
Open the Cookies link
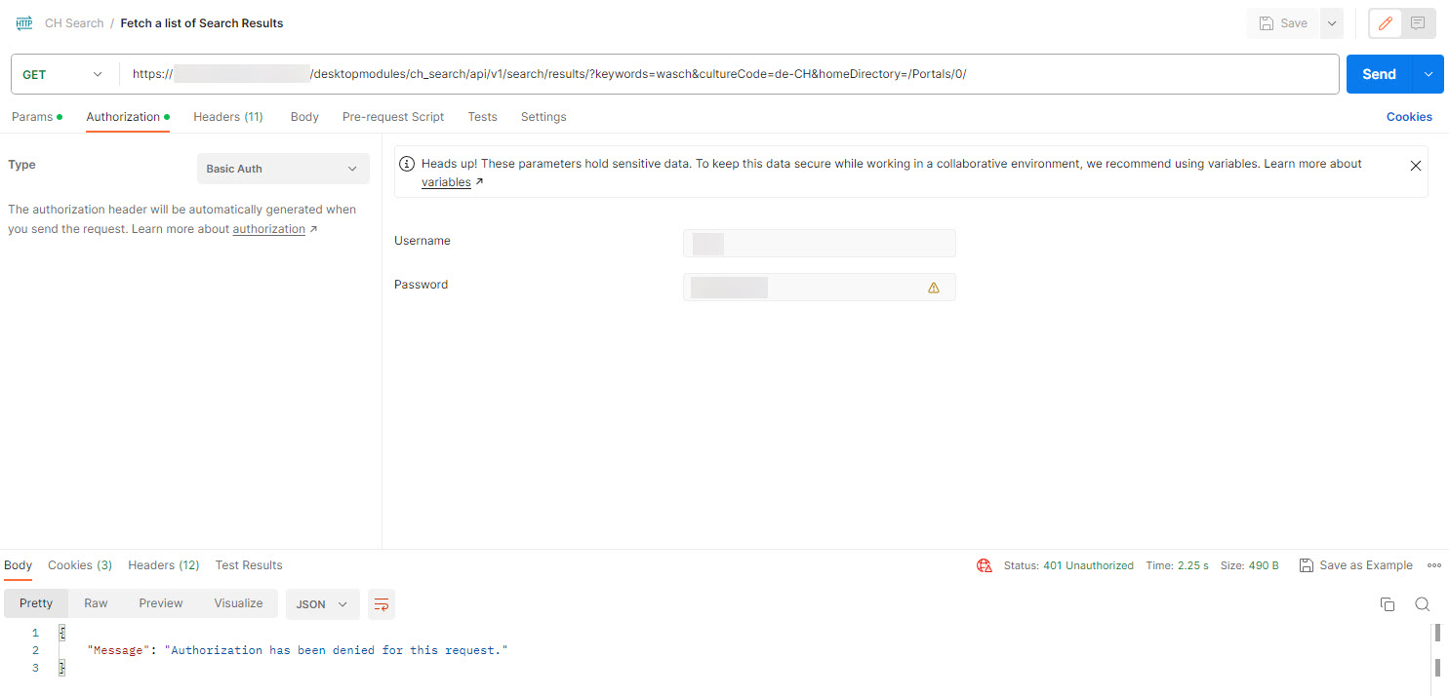1409,117
